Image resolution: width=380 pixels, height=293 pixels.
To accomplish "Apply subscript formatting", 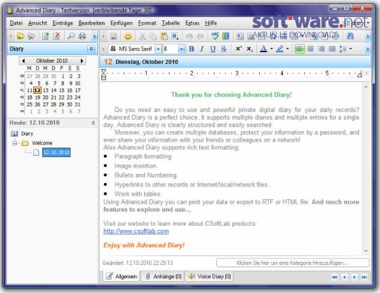I will coord(250,49).
